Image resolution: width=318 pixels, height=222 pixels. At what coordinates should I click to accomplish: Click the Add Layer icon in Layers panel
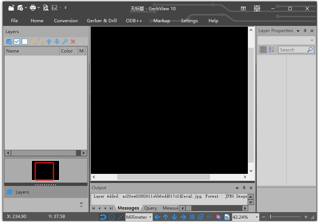pyautogui.click(x=9, y=42)
